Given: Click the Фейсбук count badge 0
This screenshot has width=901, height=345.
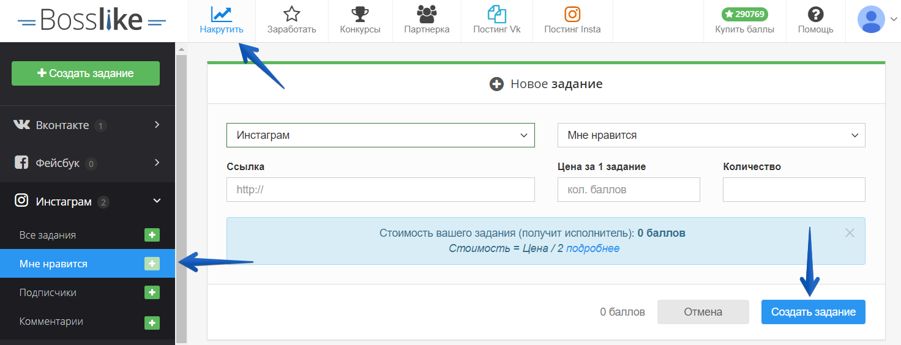Looking at the screenshot, I should coord(91,164).
